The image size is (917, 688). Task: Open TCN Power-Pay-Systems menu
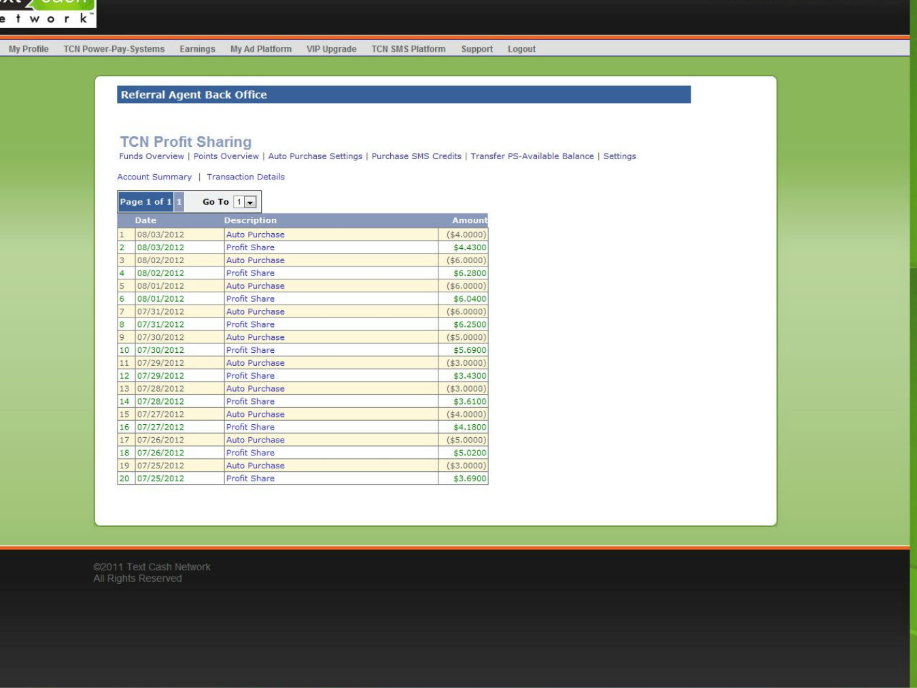pyautogui.click(x=114, y=49)
